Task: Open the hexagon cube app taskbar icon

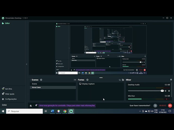Action: [59, 111]
